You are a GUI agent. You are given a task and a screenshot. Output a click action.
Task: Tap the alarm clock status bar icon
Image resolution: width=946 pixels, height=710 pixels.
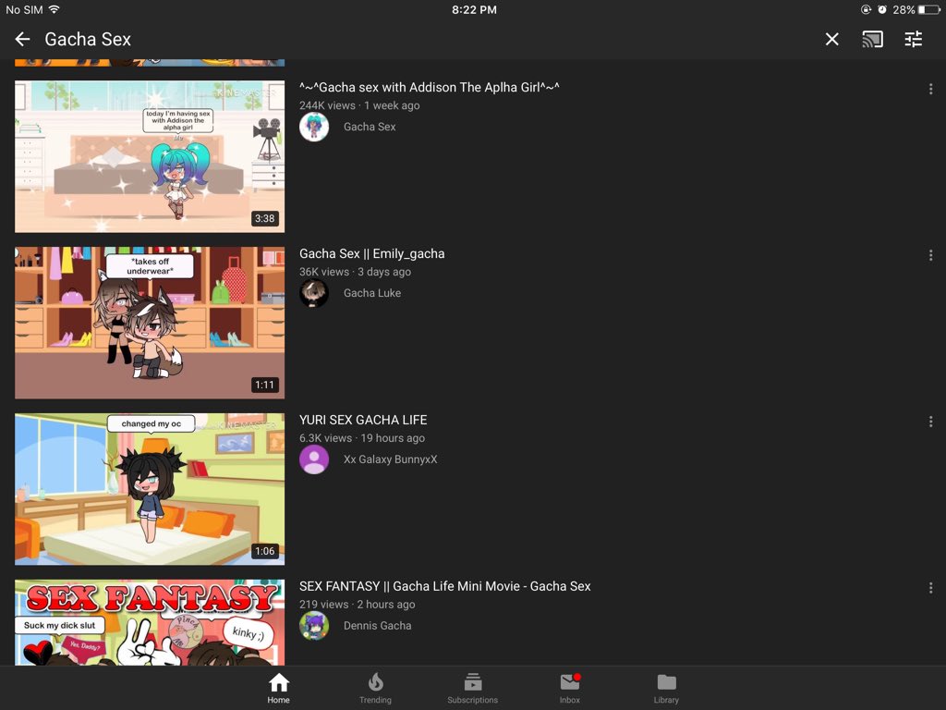pos(882,9)
